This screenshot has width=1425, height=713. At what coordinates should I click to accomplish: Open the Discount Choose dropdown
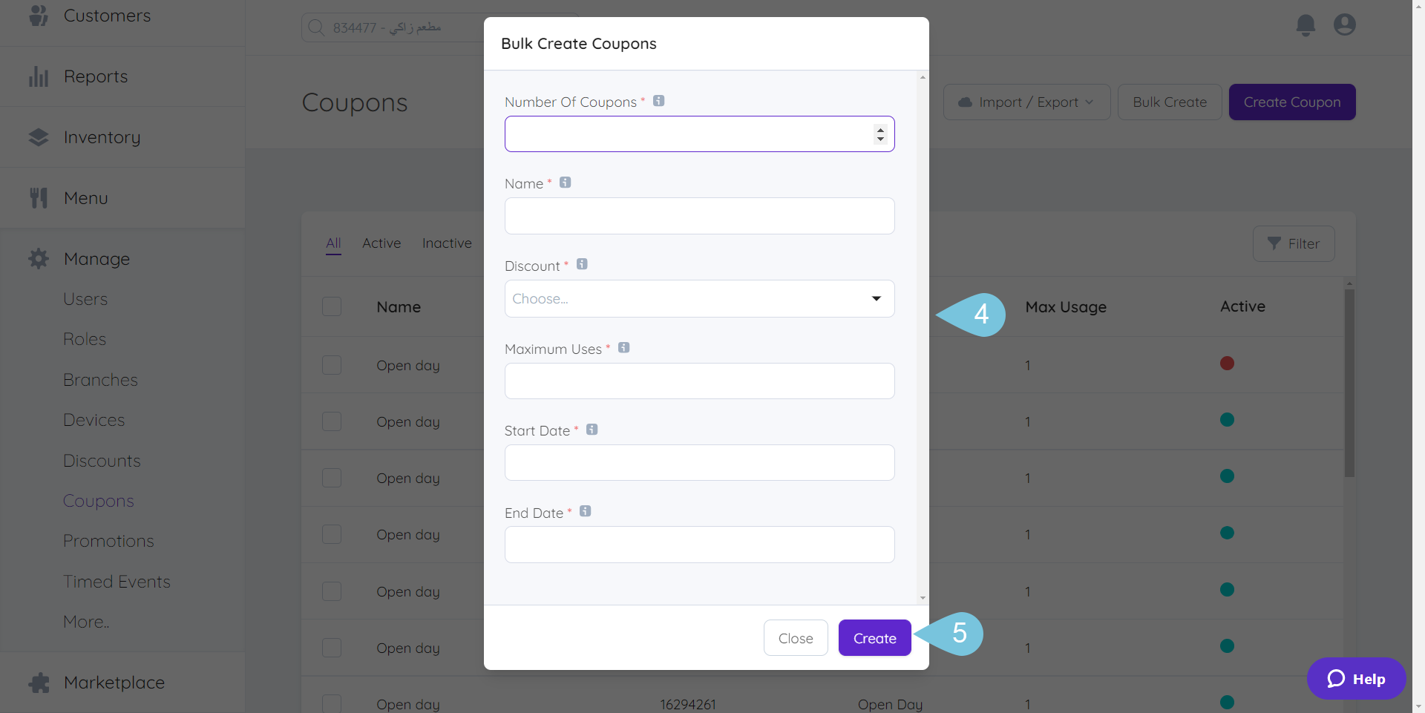pos(698,298)
